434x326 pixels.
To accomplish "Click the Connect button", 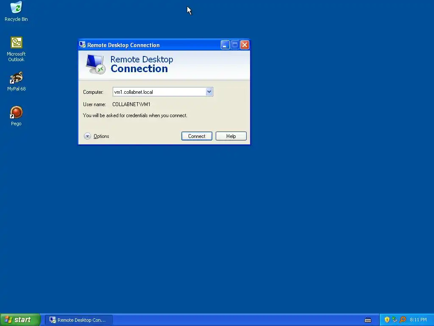I will 197,136.
